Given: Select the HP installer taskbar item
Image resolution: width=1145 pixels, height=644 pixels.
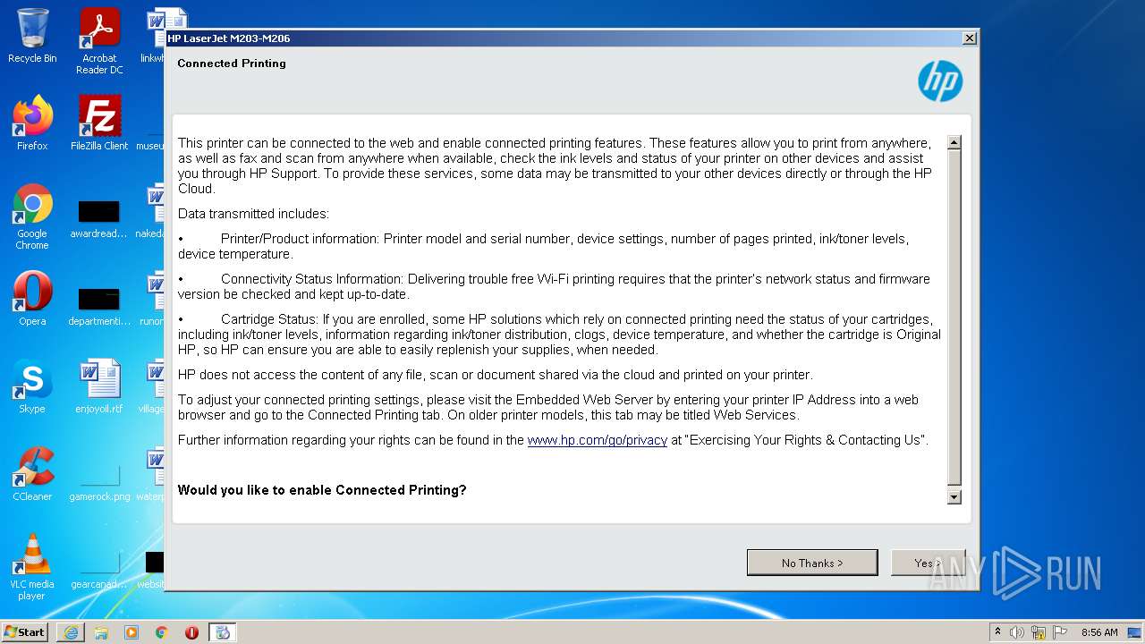Looking at the screenshot, I should point(223,632).
